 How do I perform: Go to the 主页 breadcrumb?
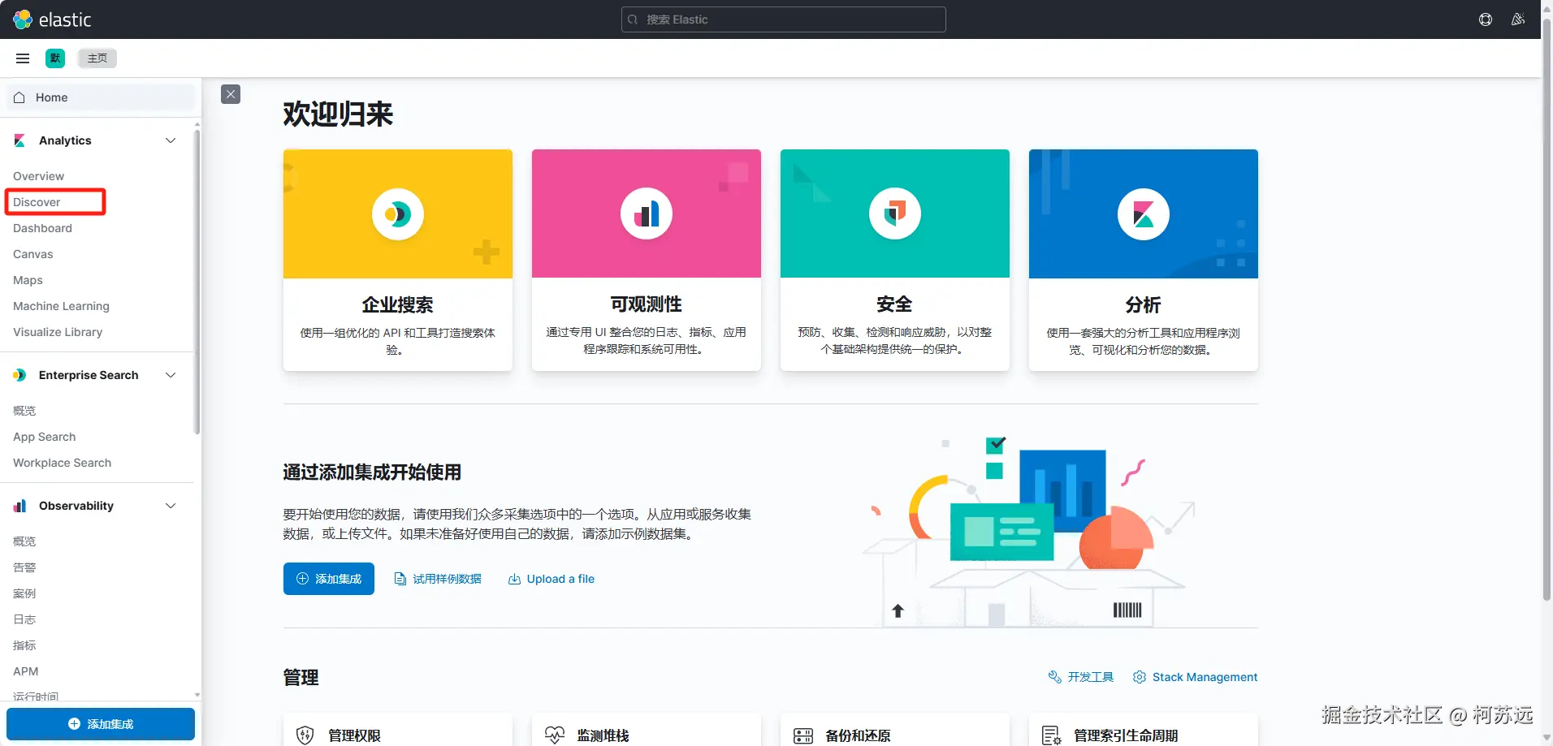coord(97,58)
